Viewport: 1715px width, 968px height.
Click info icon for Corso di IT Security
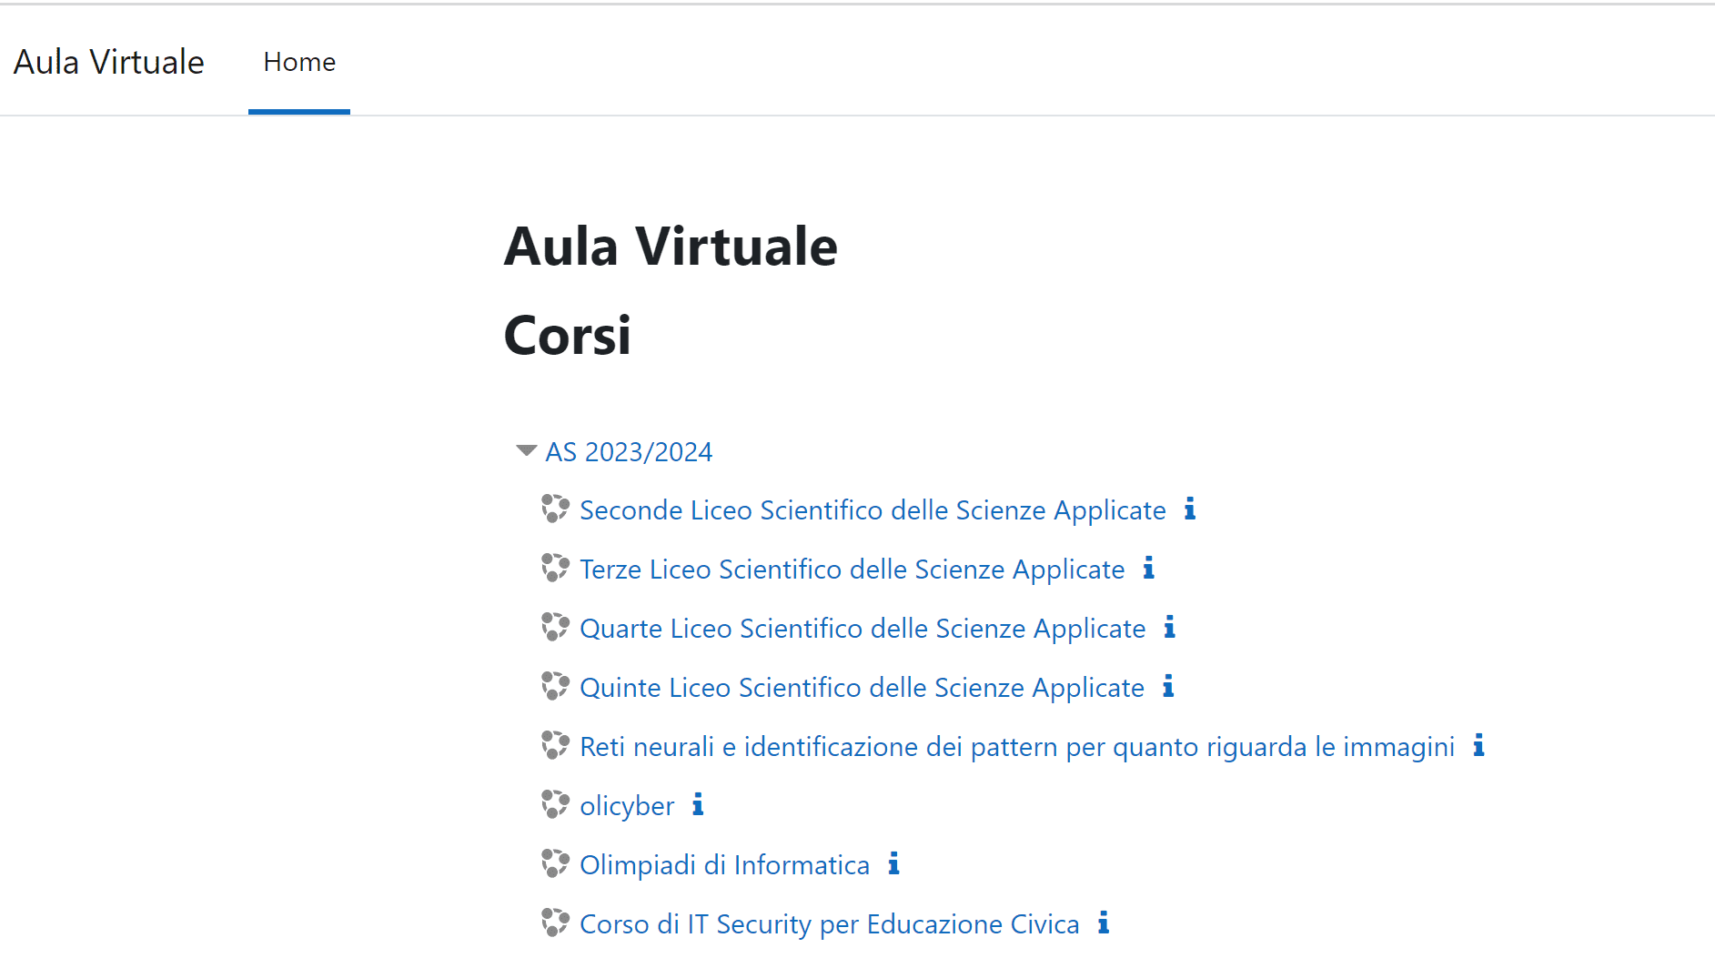1104,923
